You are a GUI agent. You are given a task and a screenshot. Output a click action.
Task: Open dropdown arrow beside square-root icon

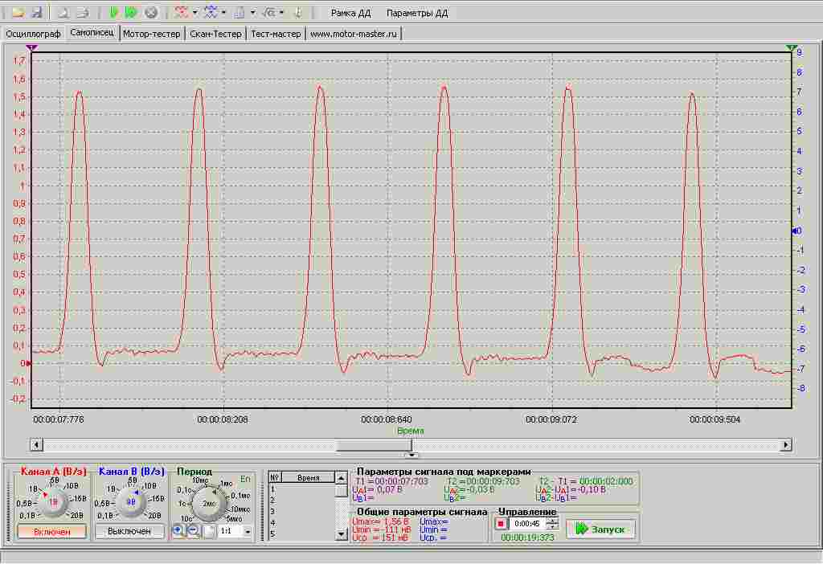point(282,13)
